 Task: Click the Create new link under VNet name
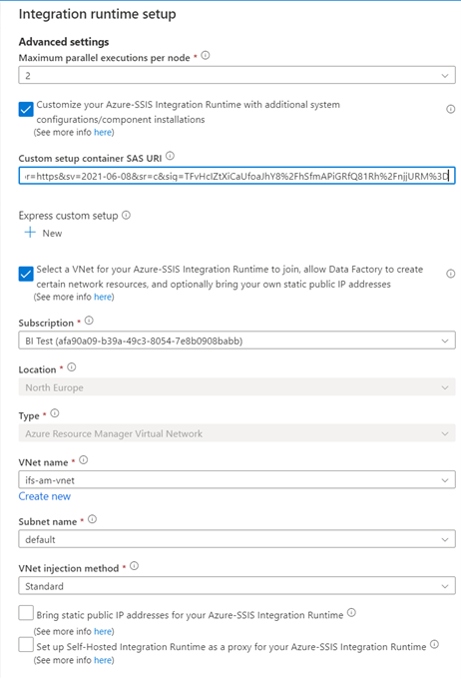45,496
